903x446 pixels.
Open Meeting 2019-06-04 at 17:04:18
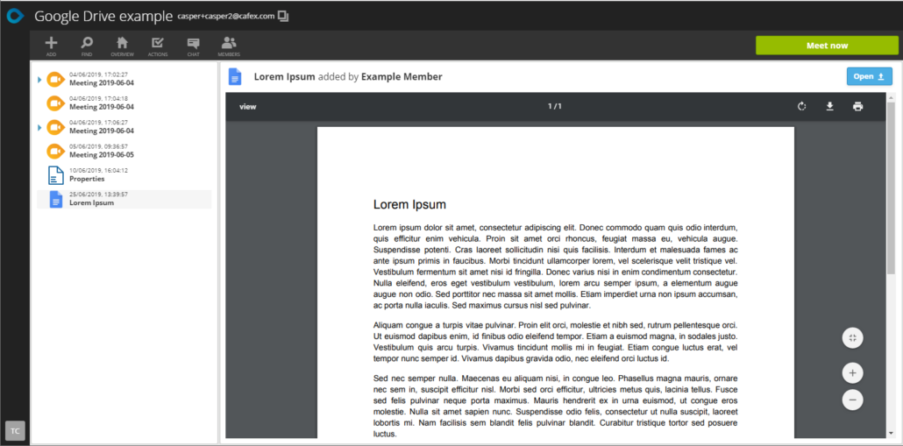pos(102,107)
